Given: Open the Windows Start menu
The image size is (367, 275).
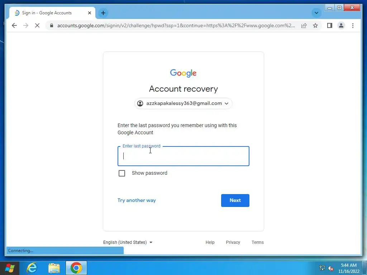Looking at the screenshot, I should click(10, 268).
